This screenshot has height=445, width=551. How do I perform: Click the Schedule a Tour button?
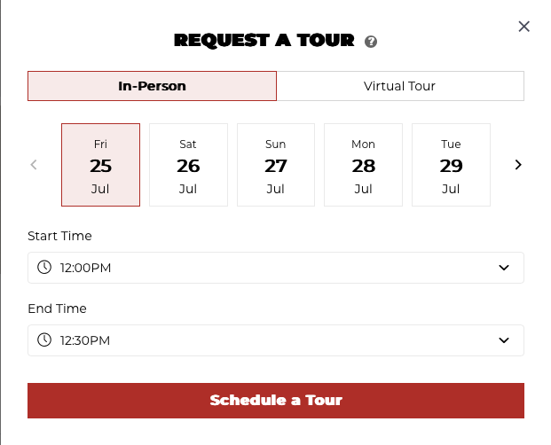[x=276, y=401]
